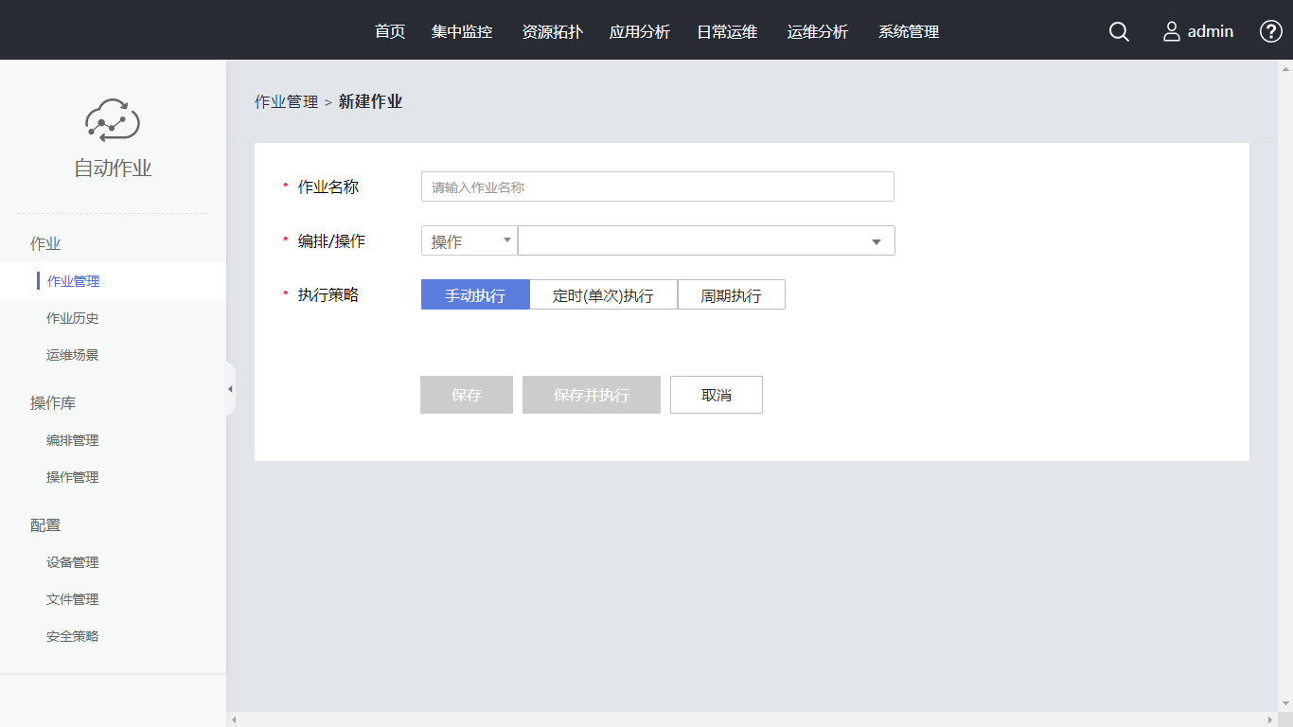Open 作业历史 in the sidebar

coord(73,318)
